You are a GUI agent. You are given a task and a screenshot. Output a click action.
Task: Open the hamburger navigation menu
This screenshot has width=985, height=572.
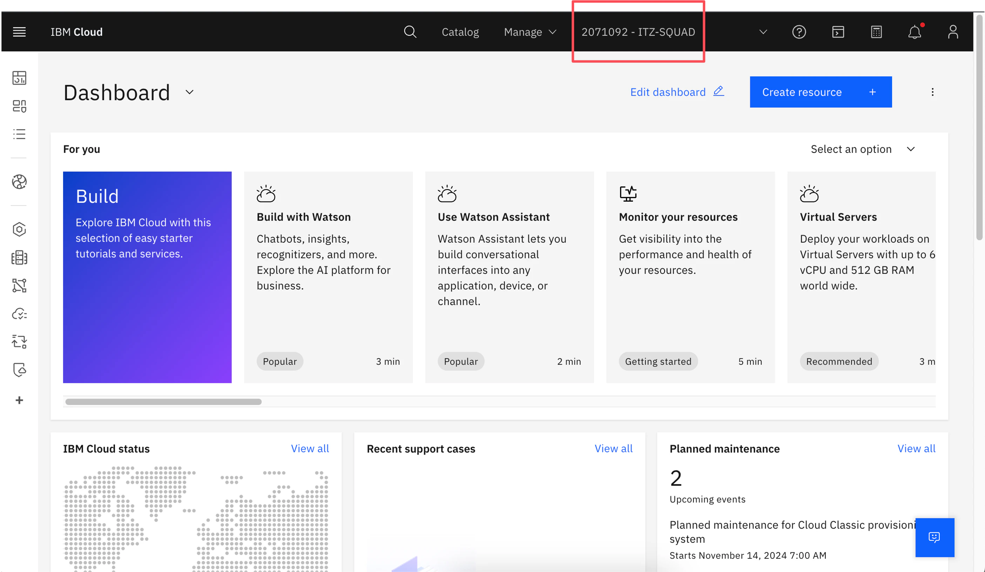(x=19, y=32)
